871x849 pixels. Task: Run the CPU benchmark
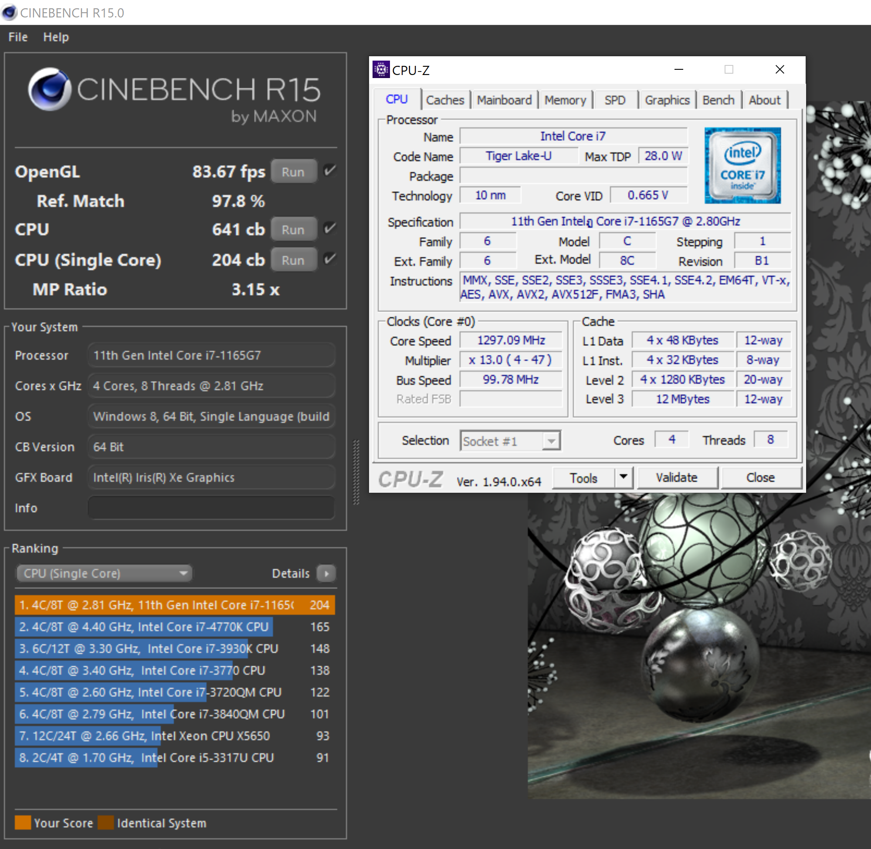294,229
